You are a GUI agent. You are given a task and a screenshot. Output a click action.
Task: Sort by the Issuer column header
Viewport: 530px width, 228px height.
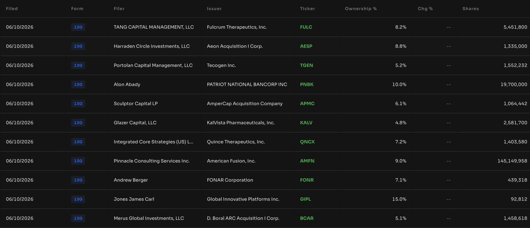tap(214, 9)
